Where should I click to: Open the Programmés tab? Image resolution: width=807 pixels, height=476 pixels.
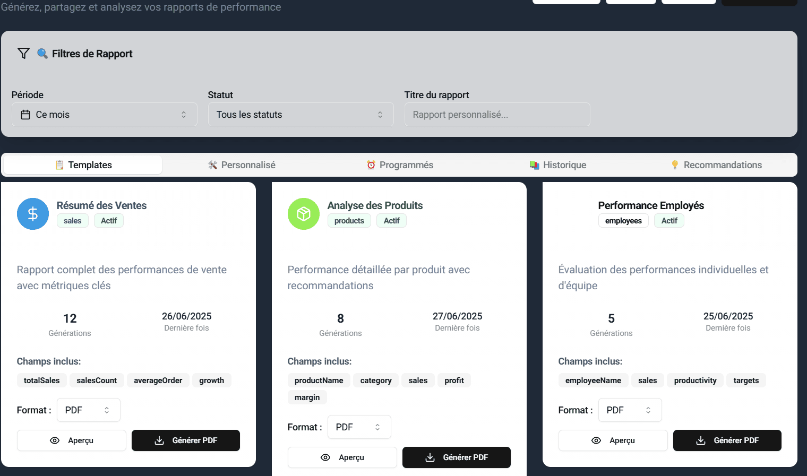coord(400,165)
